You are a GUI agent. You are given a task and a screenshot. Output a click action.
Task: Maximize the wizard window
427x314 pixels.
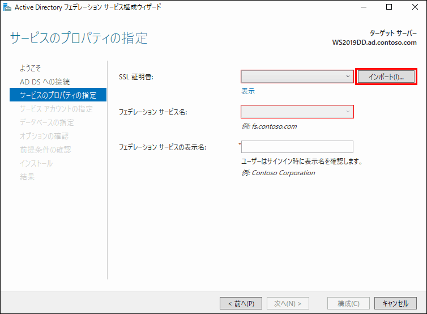389,7
